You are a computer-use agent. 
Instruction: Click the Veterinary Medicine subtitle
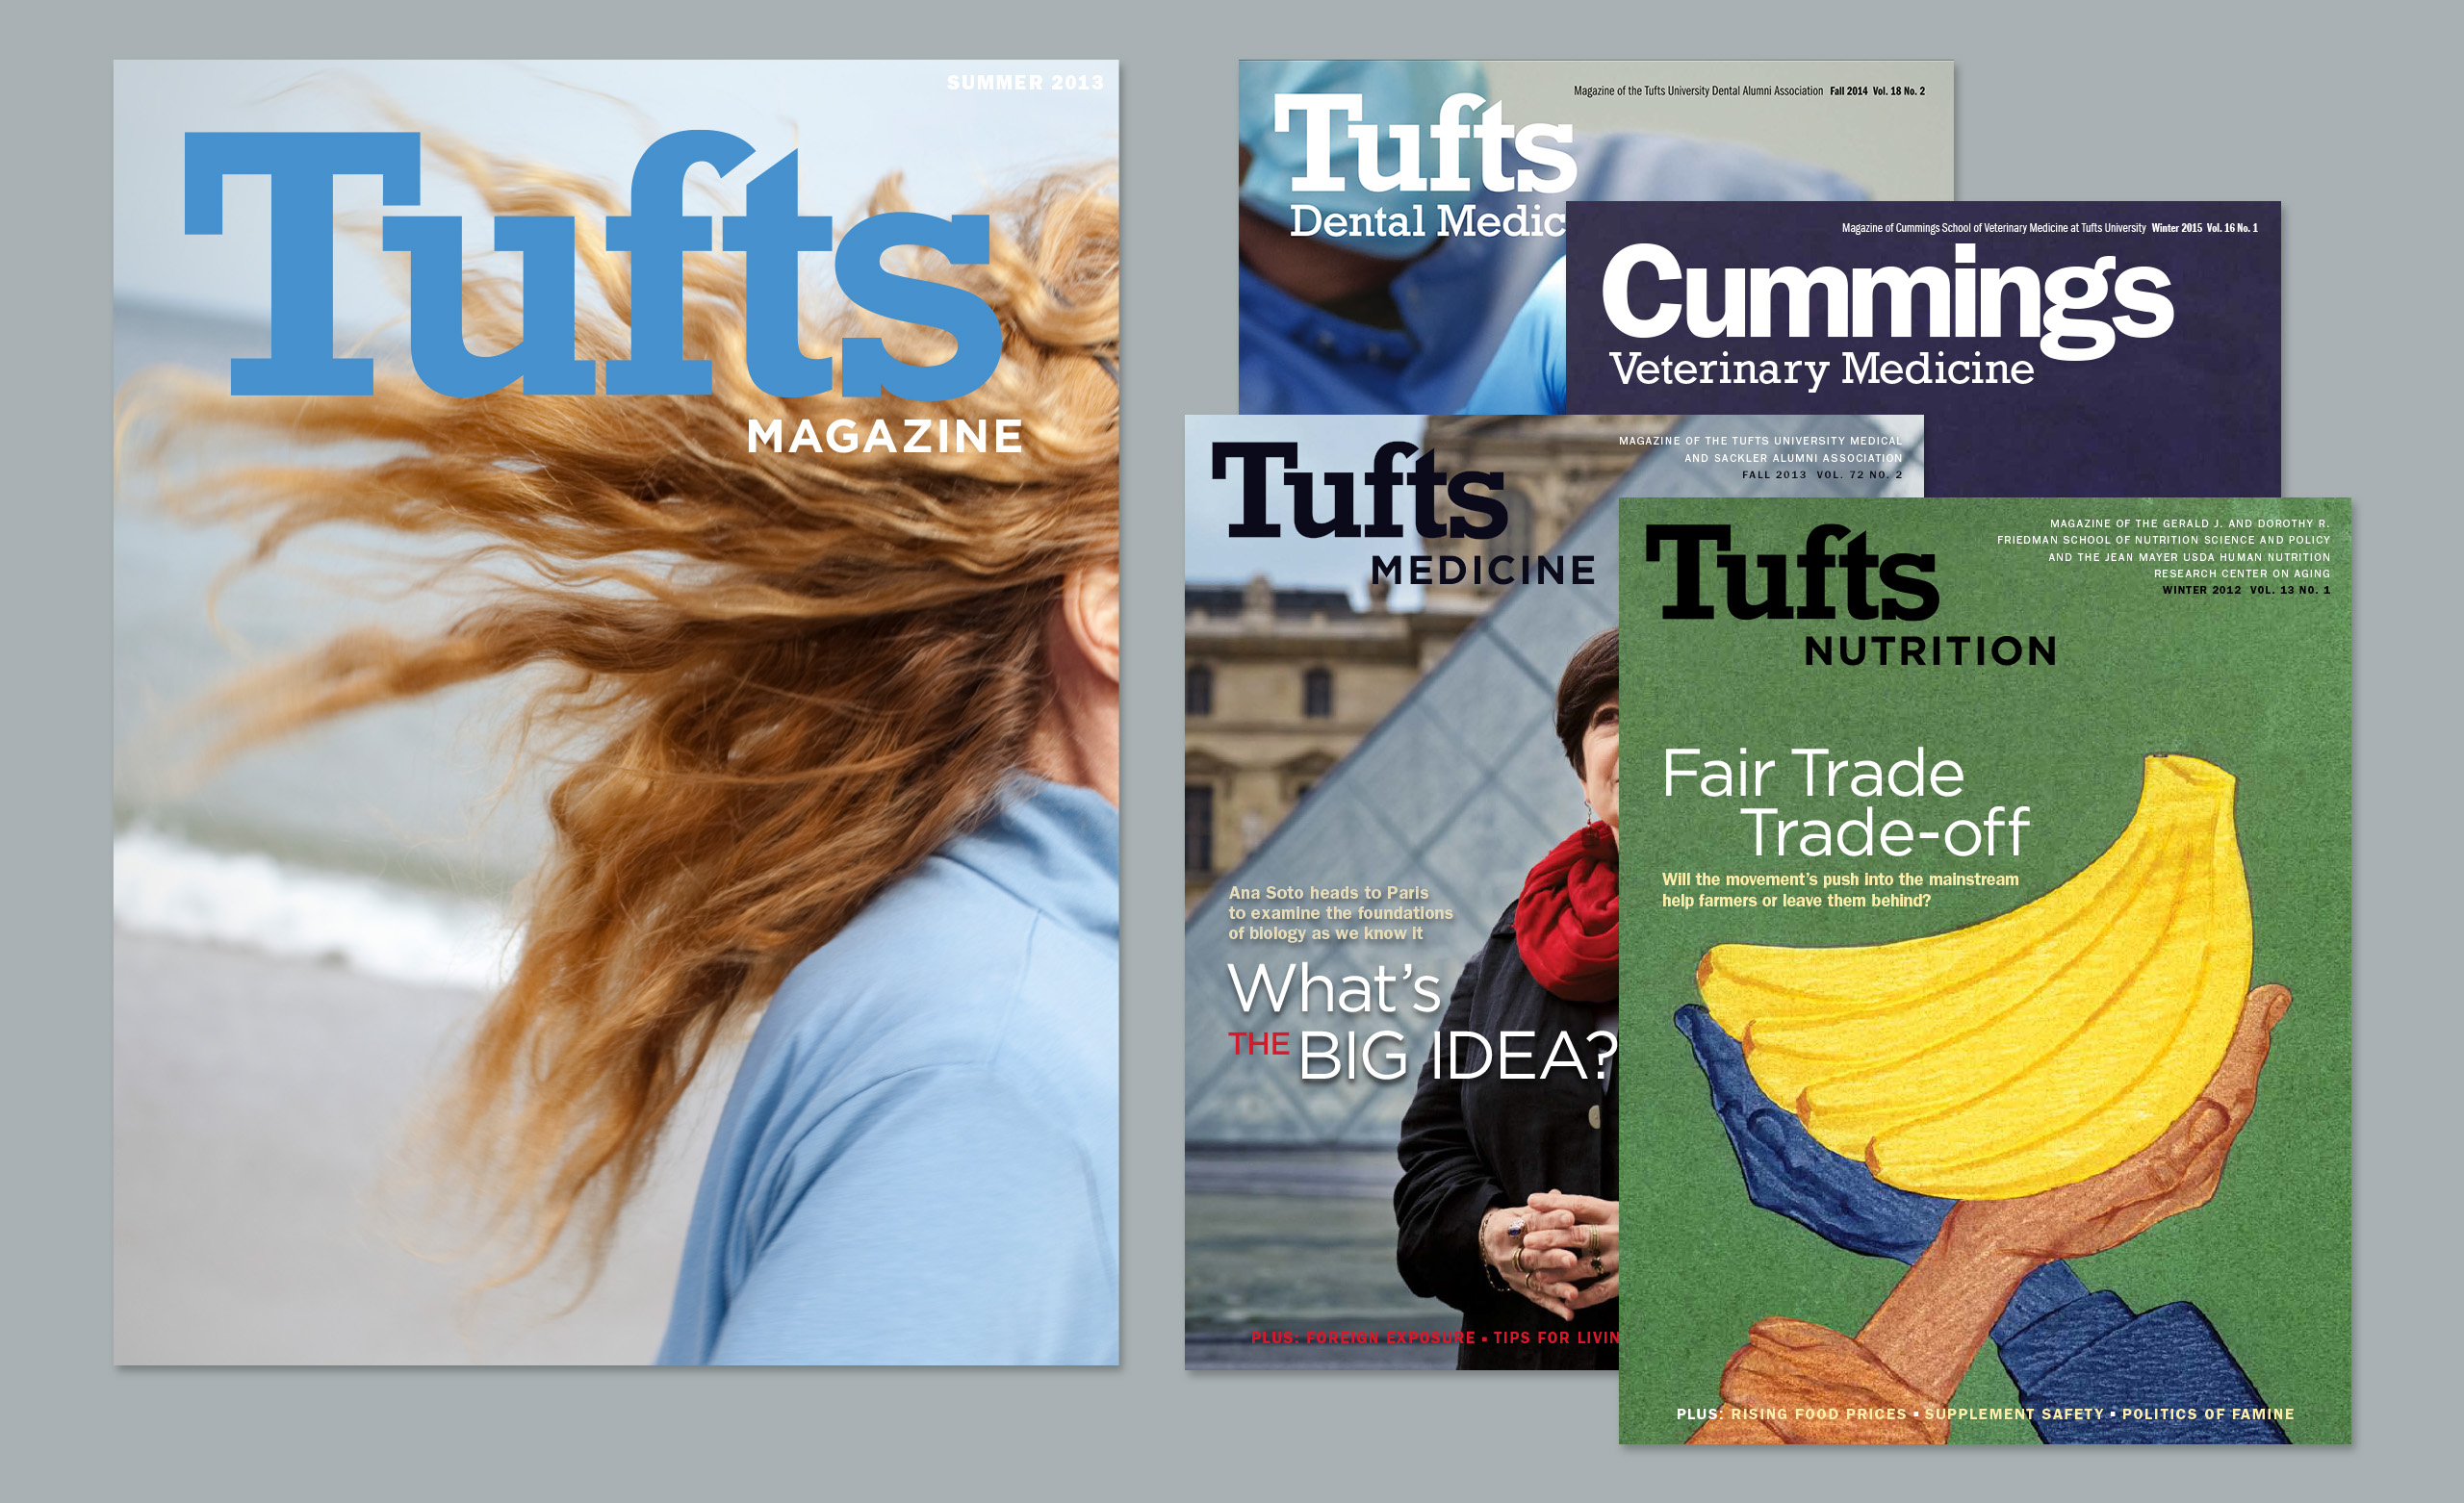click(1821, 369)
